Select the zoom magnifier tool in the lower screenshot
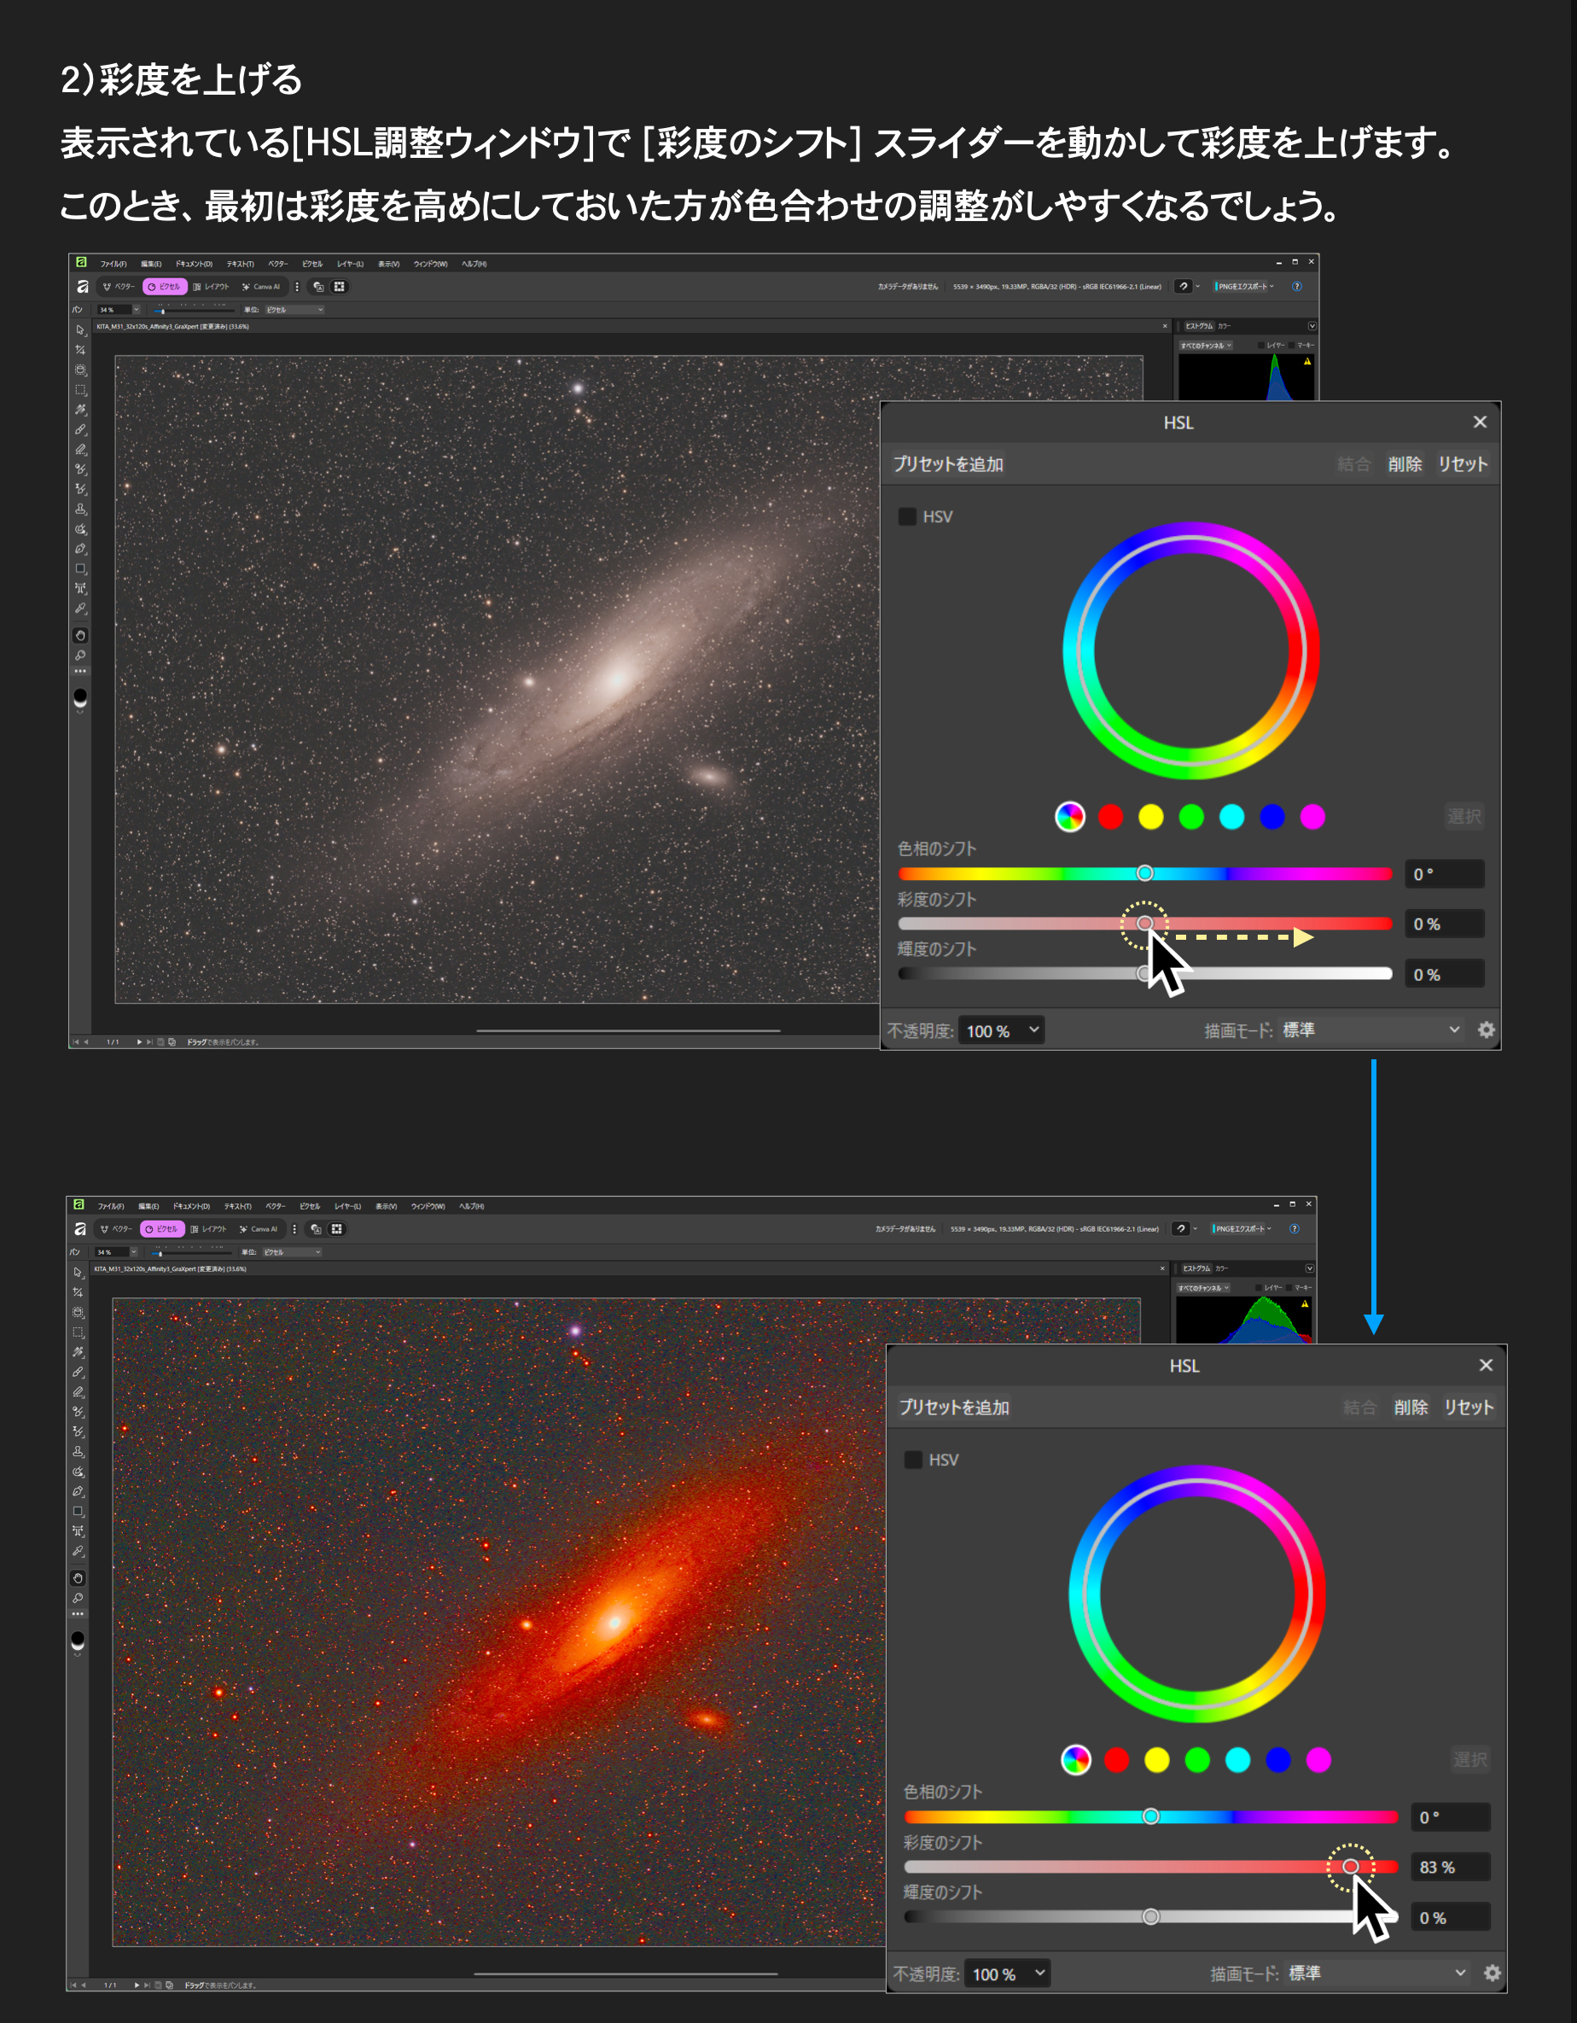 [78, 1598]
